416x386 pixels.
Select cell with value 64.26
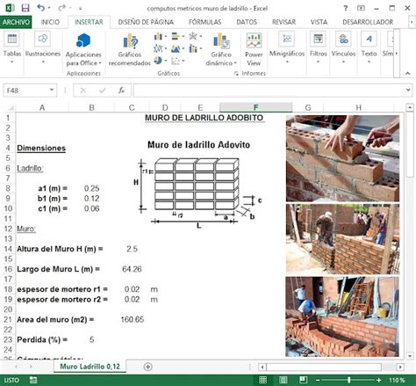tap(132, 269)
